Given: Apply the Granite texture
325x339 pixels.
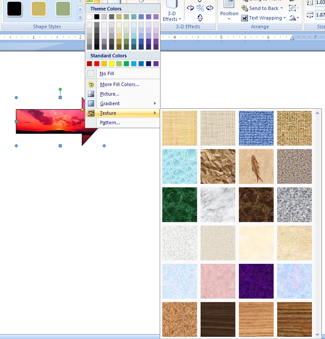Looking at the screenshot, I should tap(295, 205).
